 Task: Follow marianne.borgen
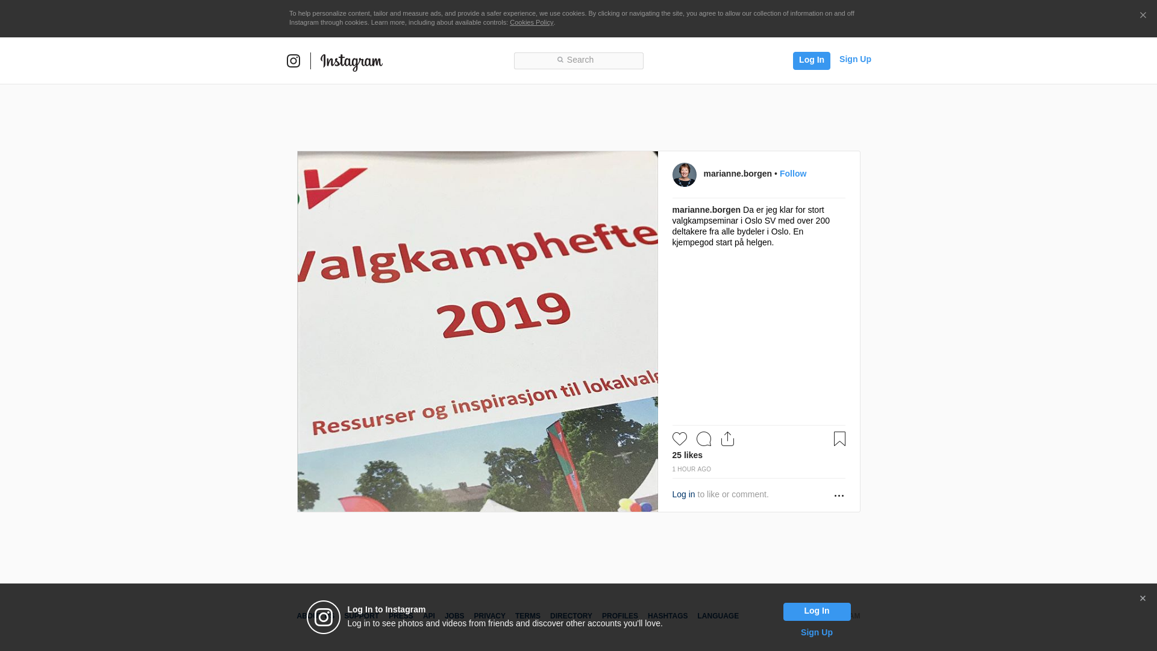point(793,174)
